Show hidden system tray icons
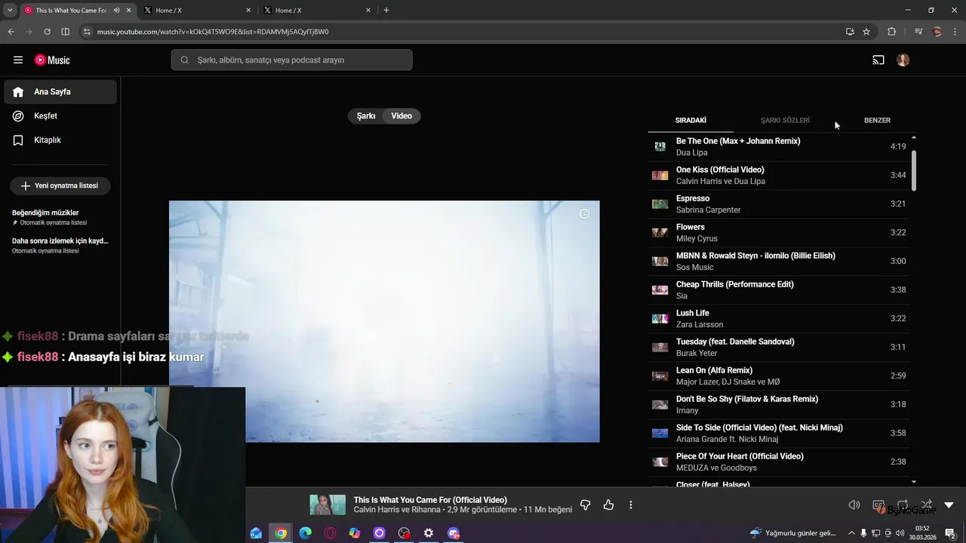 tap(852, 533)
